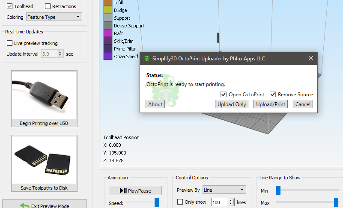Decrease the Update interval value
The image size is (343, 208).
tap(60, 56)
